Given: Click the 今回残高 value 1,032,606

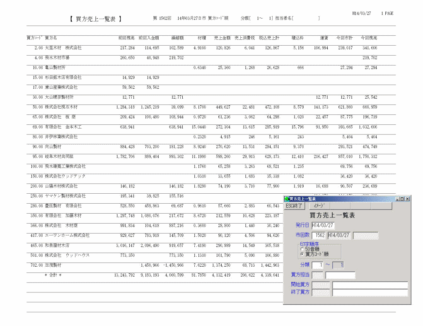Looking at the screenshot, I should [368, 127].
